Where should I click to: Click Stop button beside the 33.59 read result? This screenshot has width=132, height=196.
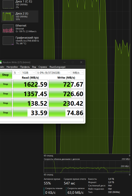[x=5, y=113]
